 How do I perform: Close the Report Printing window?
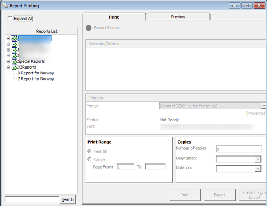[259, 5]
